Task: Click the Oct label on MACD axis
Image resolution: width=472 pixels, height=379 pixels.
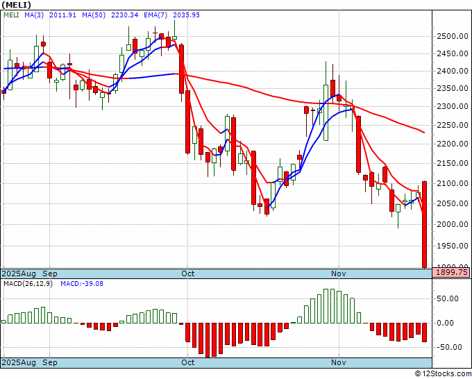Action: click(188, 362)
